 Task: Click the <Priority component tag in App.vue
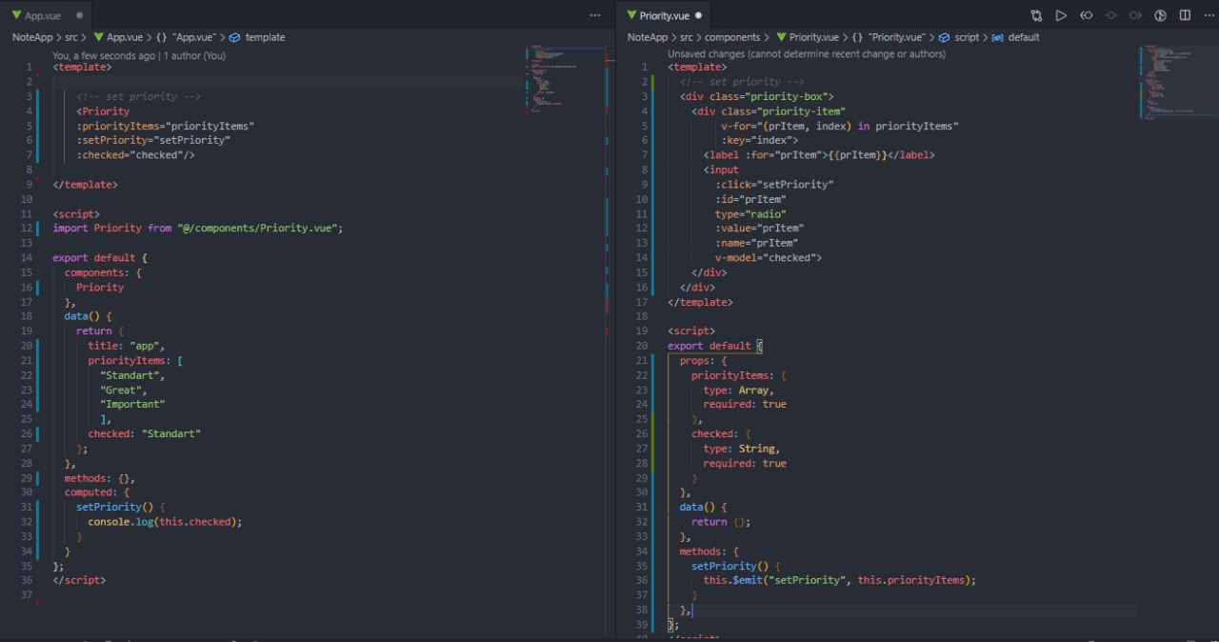[x=103, y=110]
